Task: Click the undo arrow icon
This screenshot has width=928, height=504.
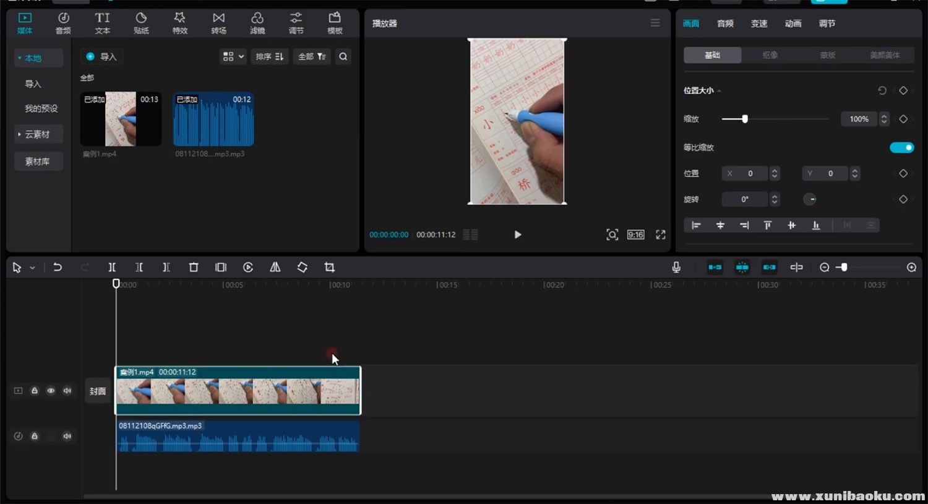Action: (58, 267)
